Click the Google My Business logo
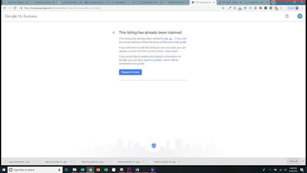 coord(21,16)
